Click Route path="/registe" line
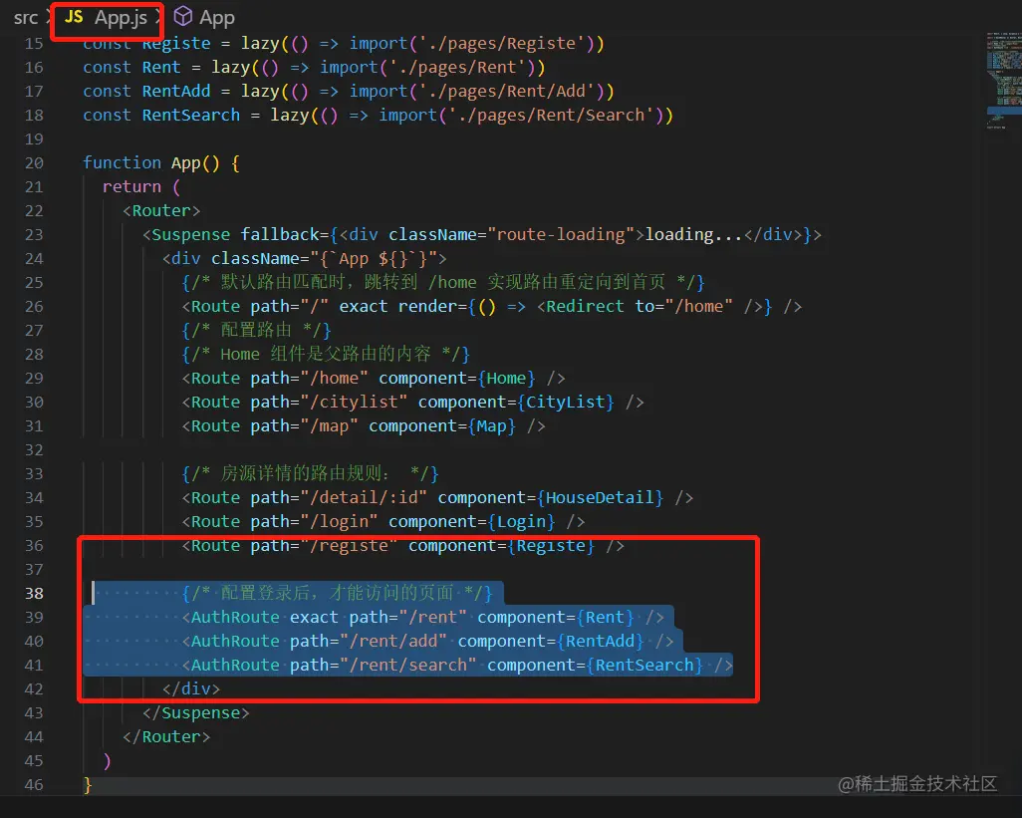 tap(402, 546)
